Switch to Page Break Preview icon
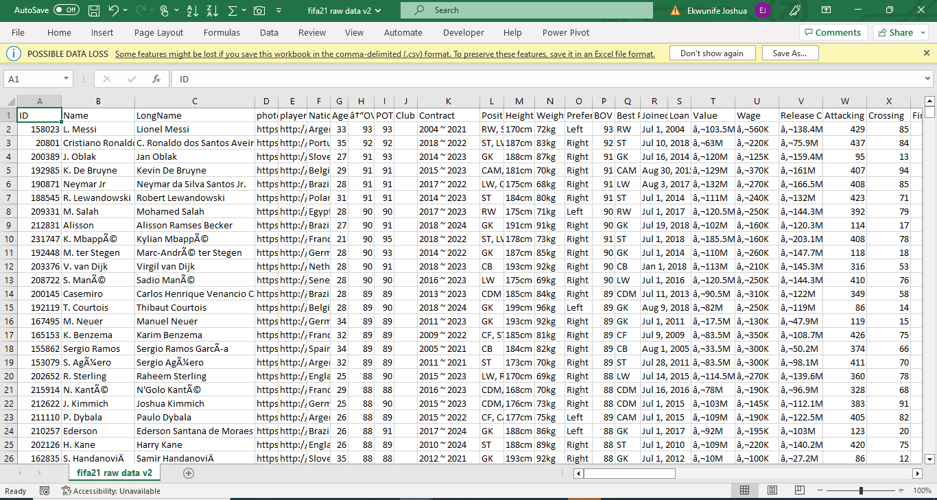The width and height of the screenshot is (937, 500). (x=800, y=490)
